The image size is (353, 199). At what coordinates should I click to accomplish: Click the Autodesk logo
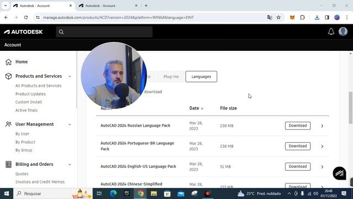click(23, 32)
